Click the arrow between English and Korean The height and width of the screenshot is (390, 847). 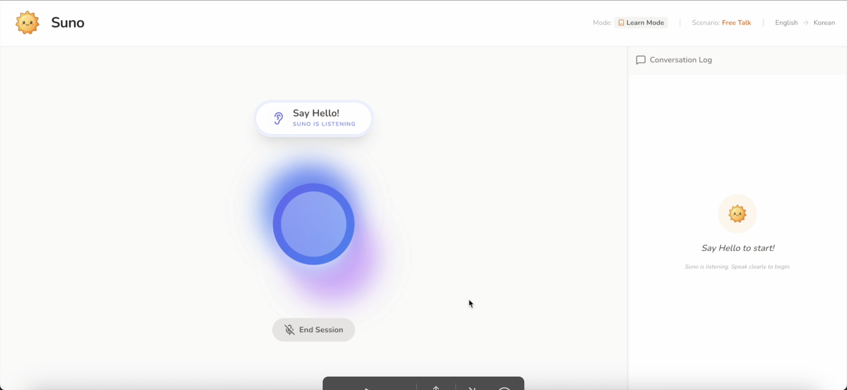[x=806, y=23]
